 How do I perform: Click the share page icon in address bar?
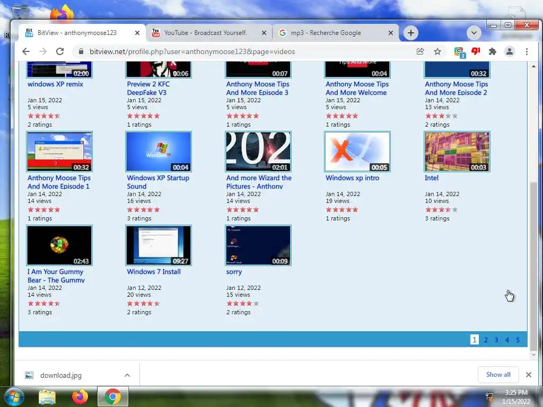click(x=420, y=51)
